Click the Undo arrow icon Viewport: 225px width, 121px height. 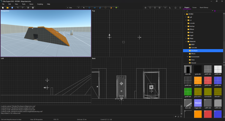click(18, 7)
